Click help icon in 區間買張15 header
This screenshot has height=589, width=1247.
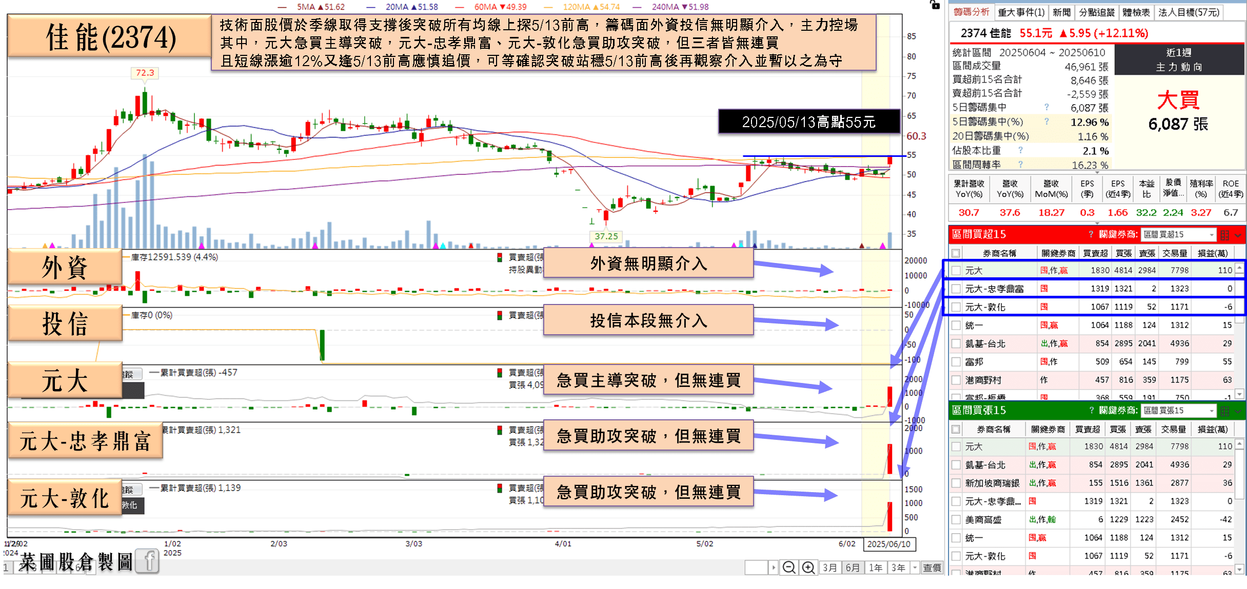click(1091, 410)
